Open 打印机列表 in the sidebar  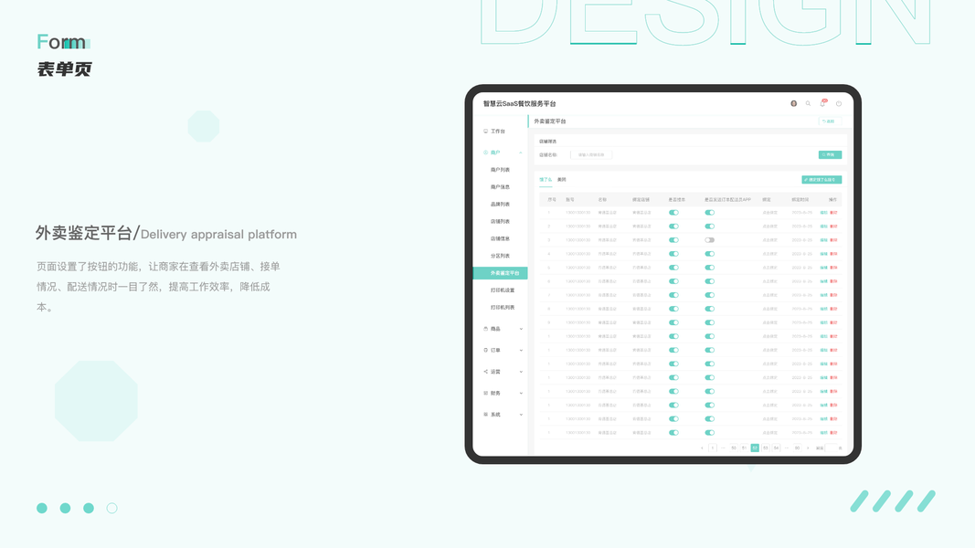[x=503, y=307]
